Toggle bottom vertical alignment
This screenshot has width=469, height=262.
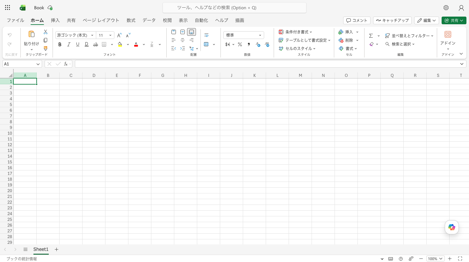click(x=191, y=32)
